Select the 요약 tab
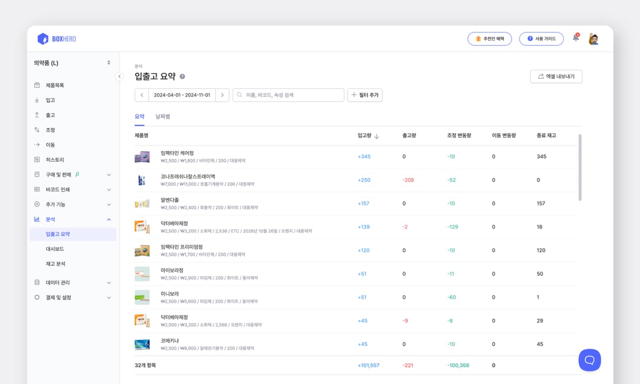The height and width of the screenshot is (384, 640). (x=140, y=116)
